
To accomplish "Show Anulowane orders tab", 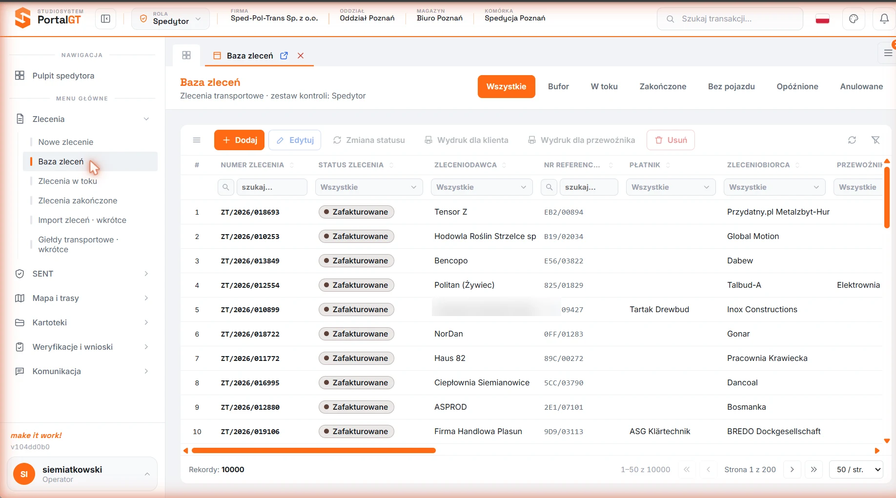I will [861, 86].
